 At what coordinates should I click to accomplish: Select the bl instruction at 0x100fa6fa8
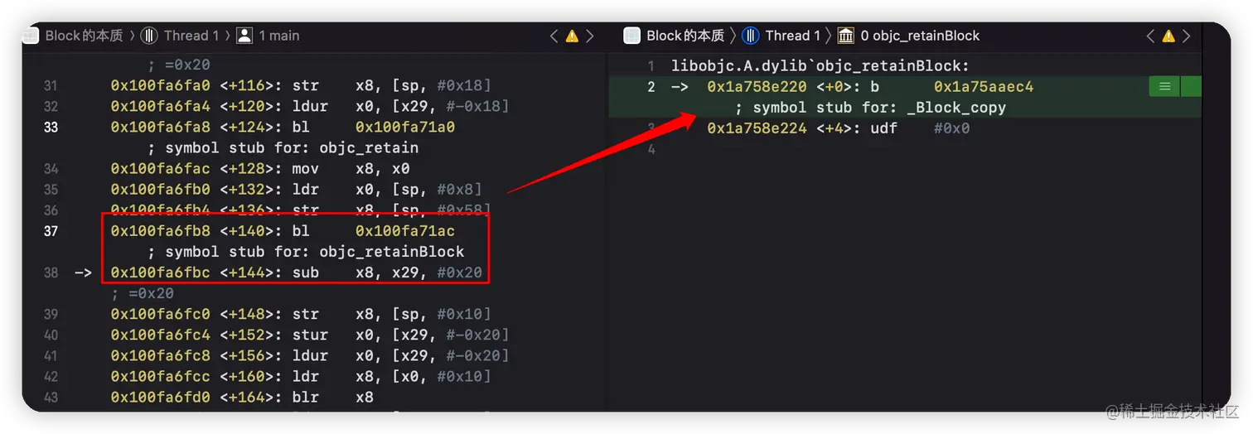283,128
